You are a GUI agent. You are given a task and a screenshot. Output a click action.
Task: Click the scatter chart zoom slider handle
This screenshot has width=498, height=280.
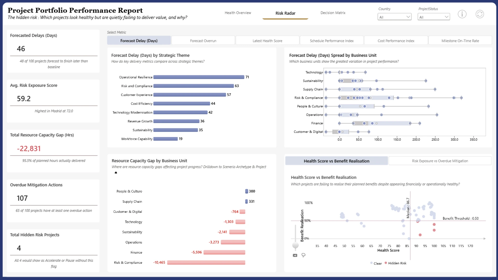click(x=295, y=245)
